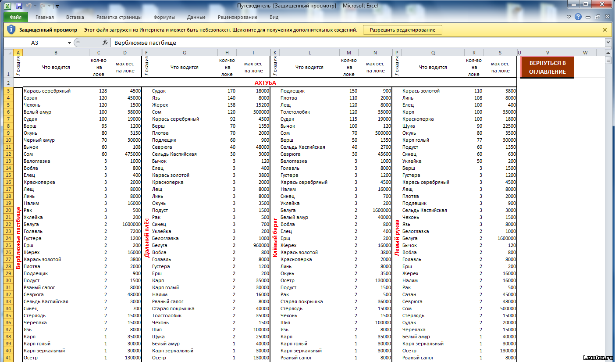The image size is (615, 362).
Task: Open the Разметка страницы tab
Action: pyautogui.click(x=119, y=17)
